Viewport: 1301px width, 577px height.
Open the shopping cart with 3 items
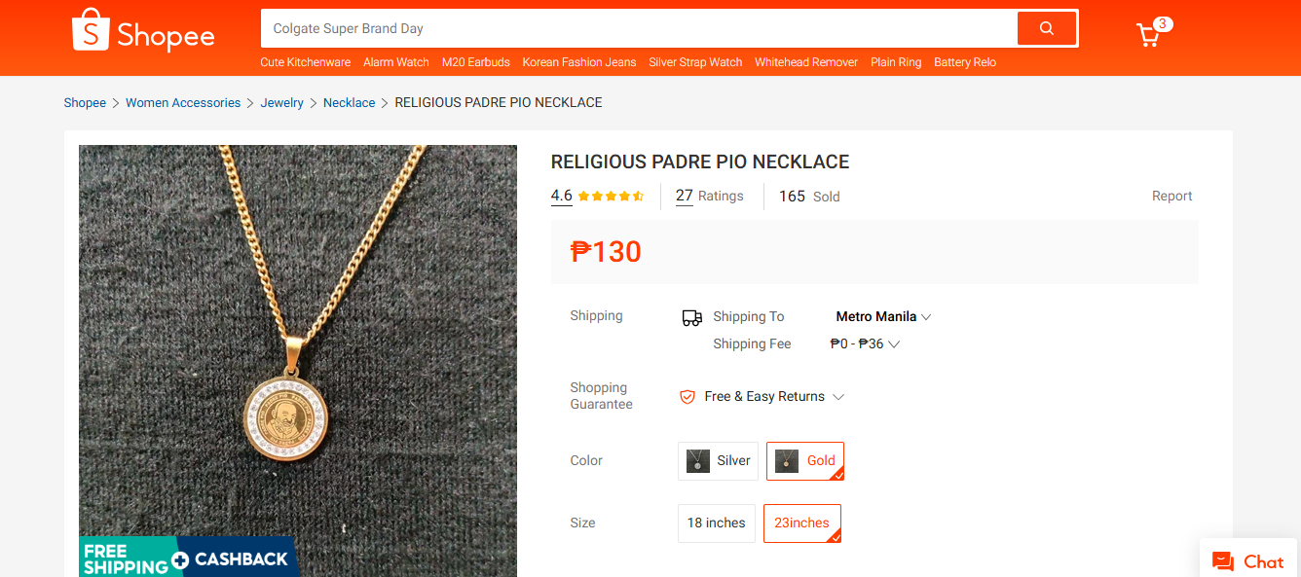(1149, 32)
